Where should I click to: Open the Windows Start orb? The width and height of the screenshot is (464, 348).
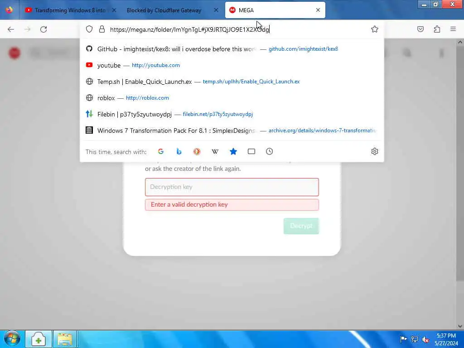point(12,339)
